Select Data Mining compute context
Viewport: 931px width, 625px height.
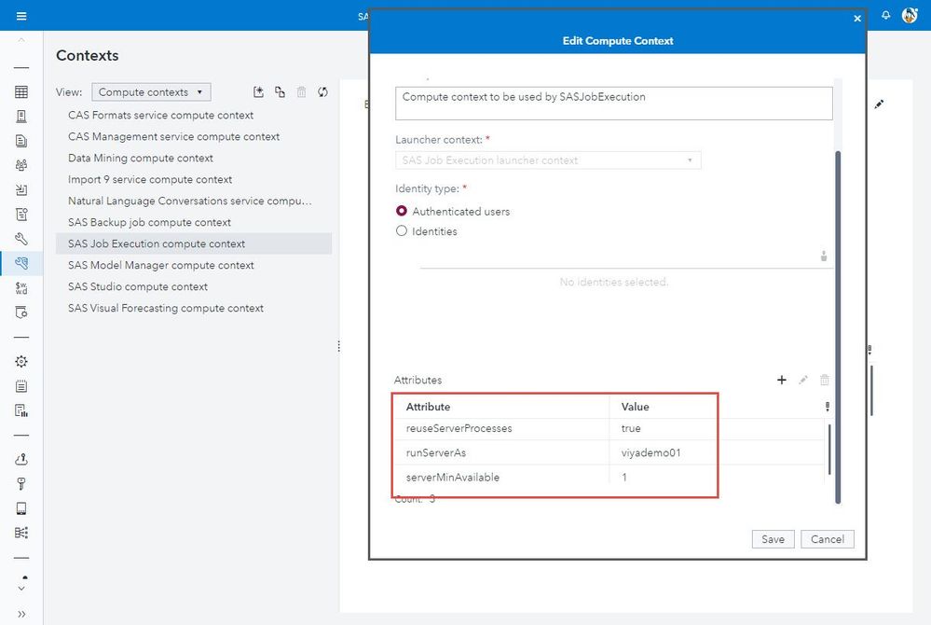tap(194, 158)
